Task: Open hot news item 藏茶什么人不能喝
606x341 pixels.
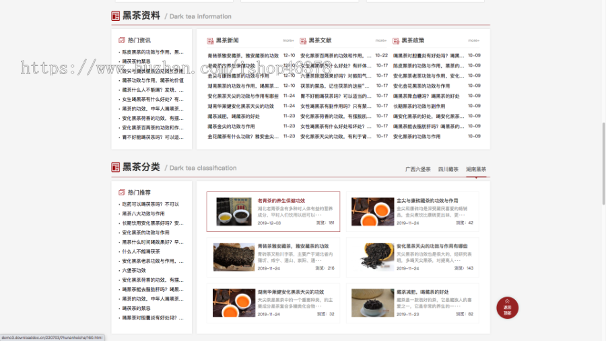Action: pos(153,90)
